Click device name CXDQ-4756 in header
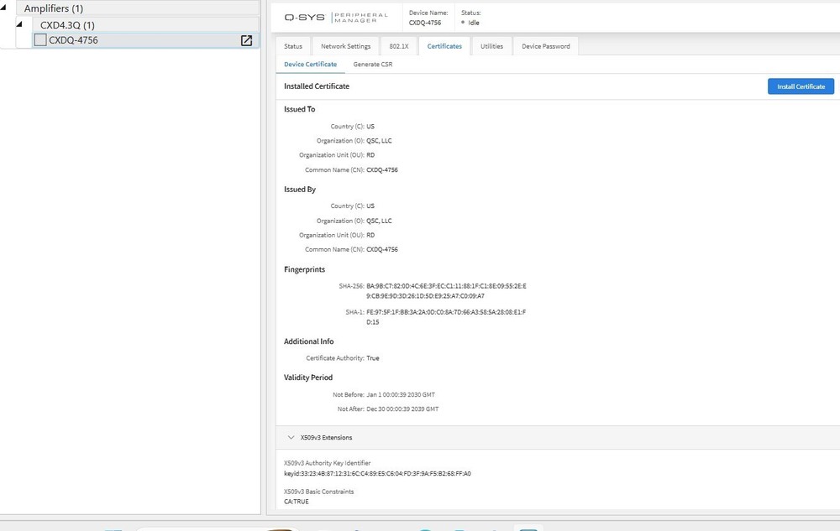The image size is (840, 531). click(425, 23)
